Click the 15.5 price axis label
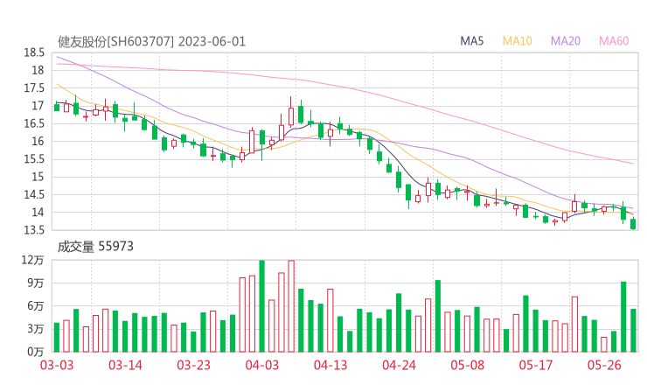The width and height of the screenshot is (647, 385). 34,159
